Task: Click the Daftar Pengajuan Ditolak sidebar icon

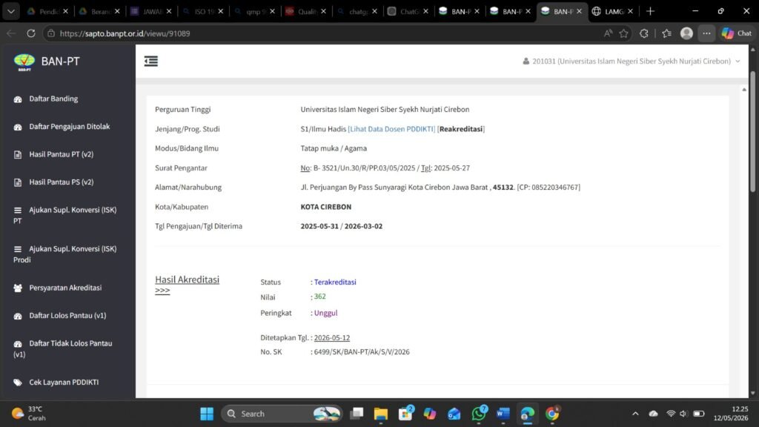Action: pos(18,127)
